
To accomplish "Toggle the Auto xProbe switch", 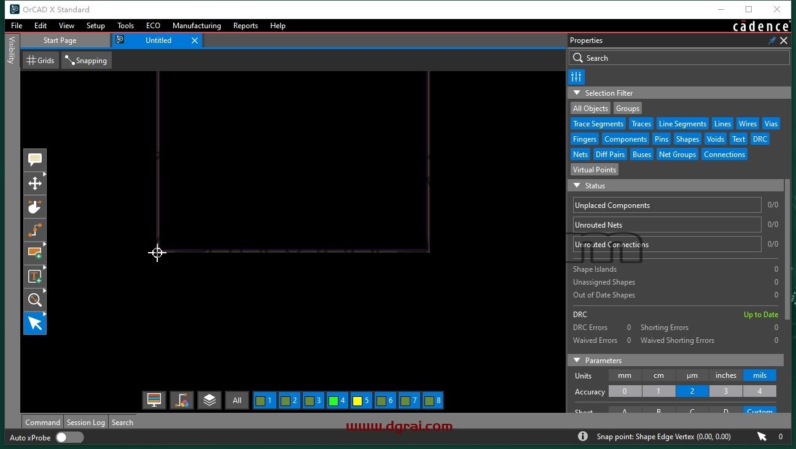I will coord(69,437).
